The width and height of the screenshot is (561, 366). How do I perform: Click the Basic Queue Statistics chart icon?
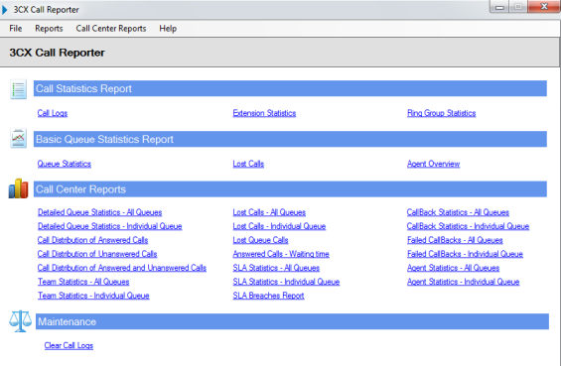(18, 138)
